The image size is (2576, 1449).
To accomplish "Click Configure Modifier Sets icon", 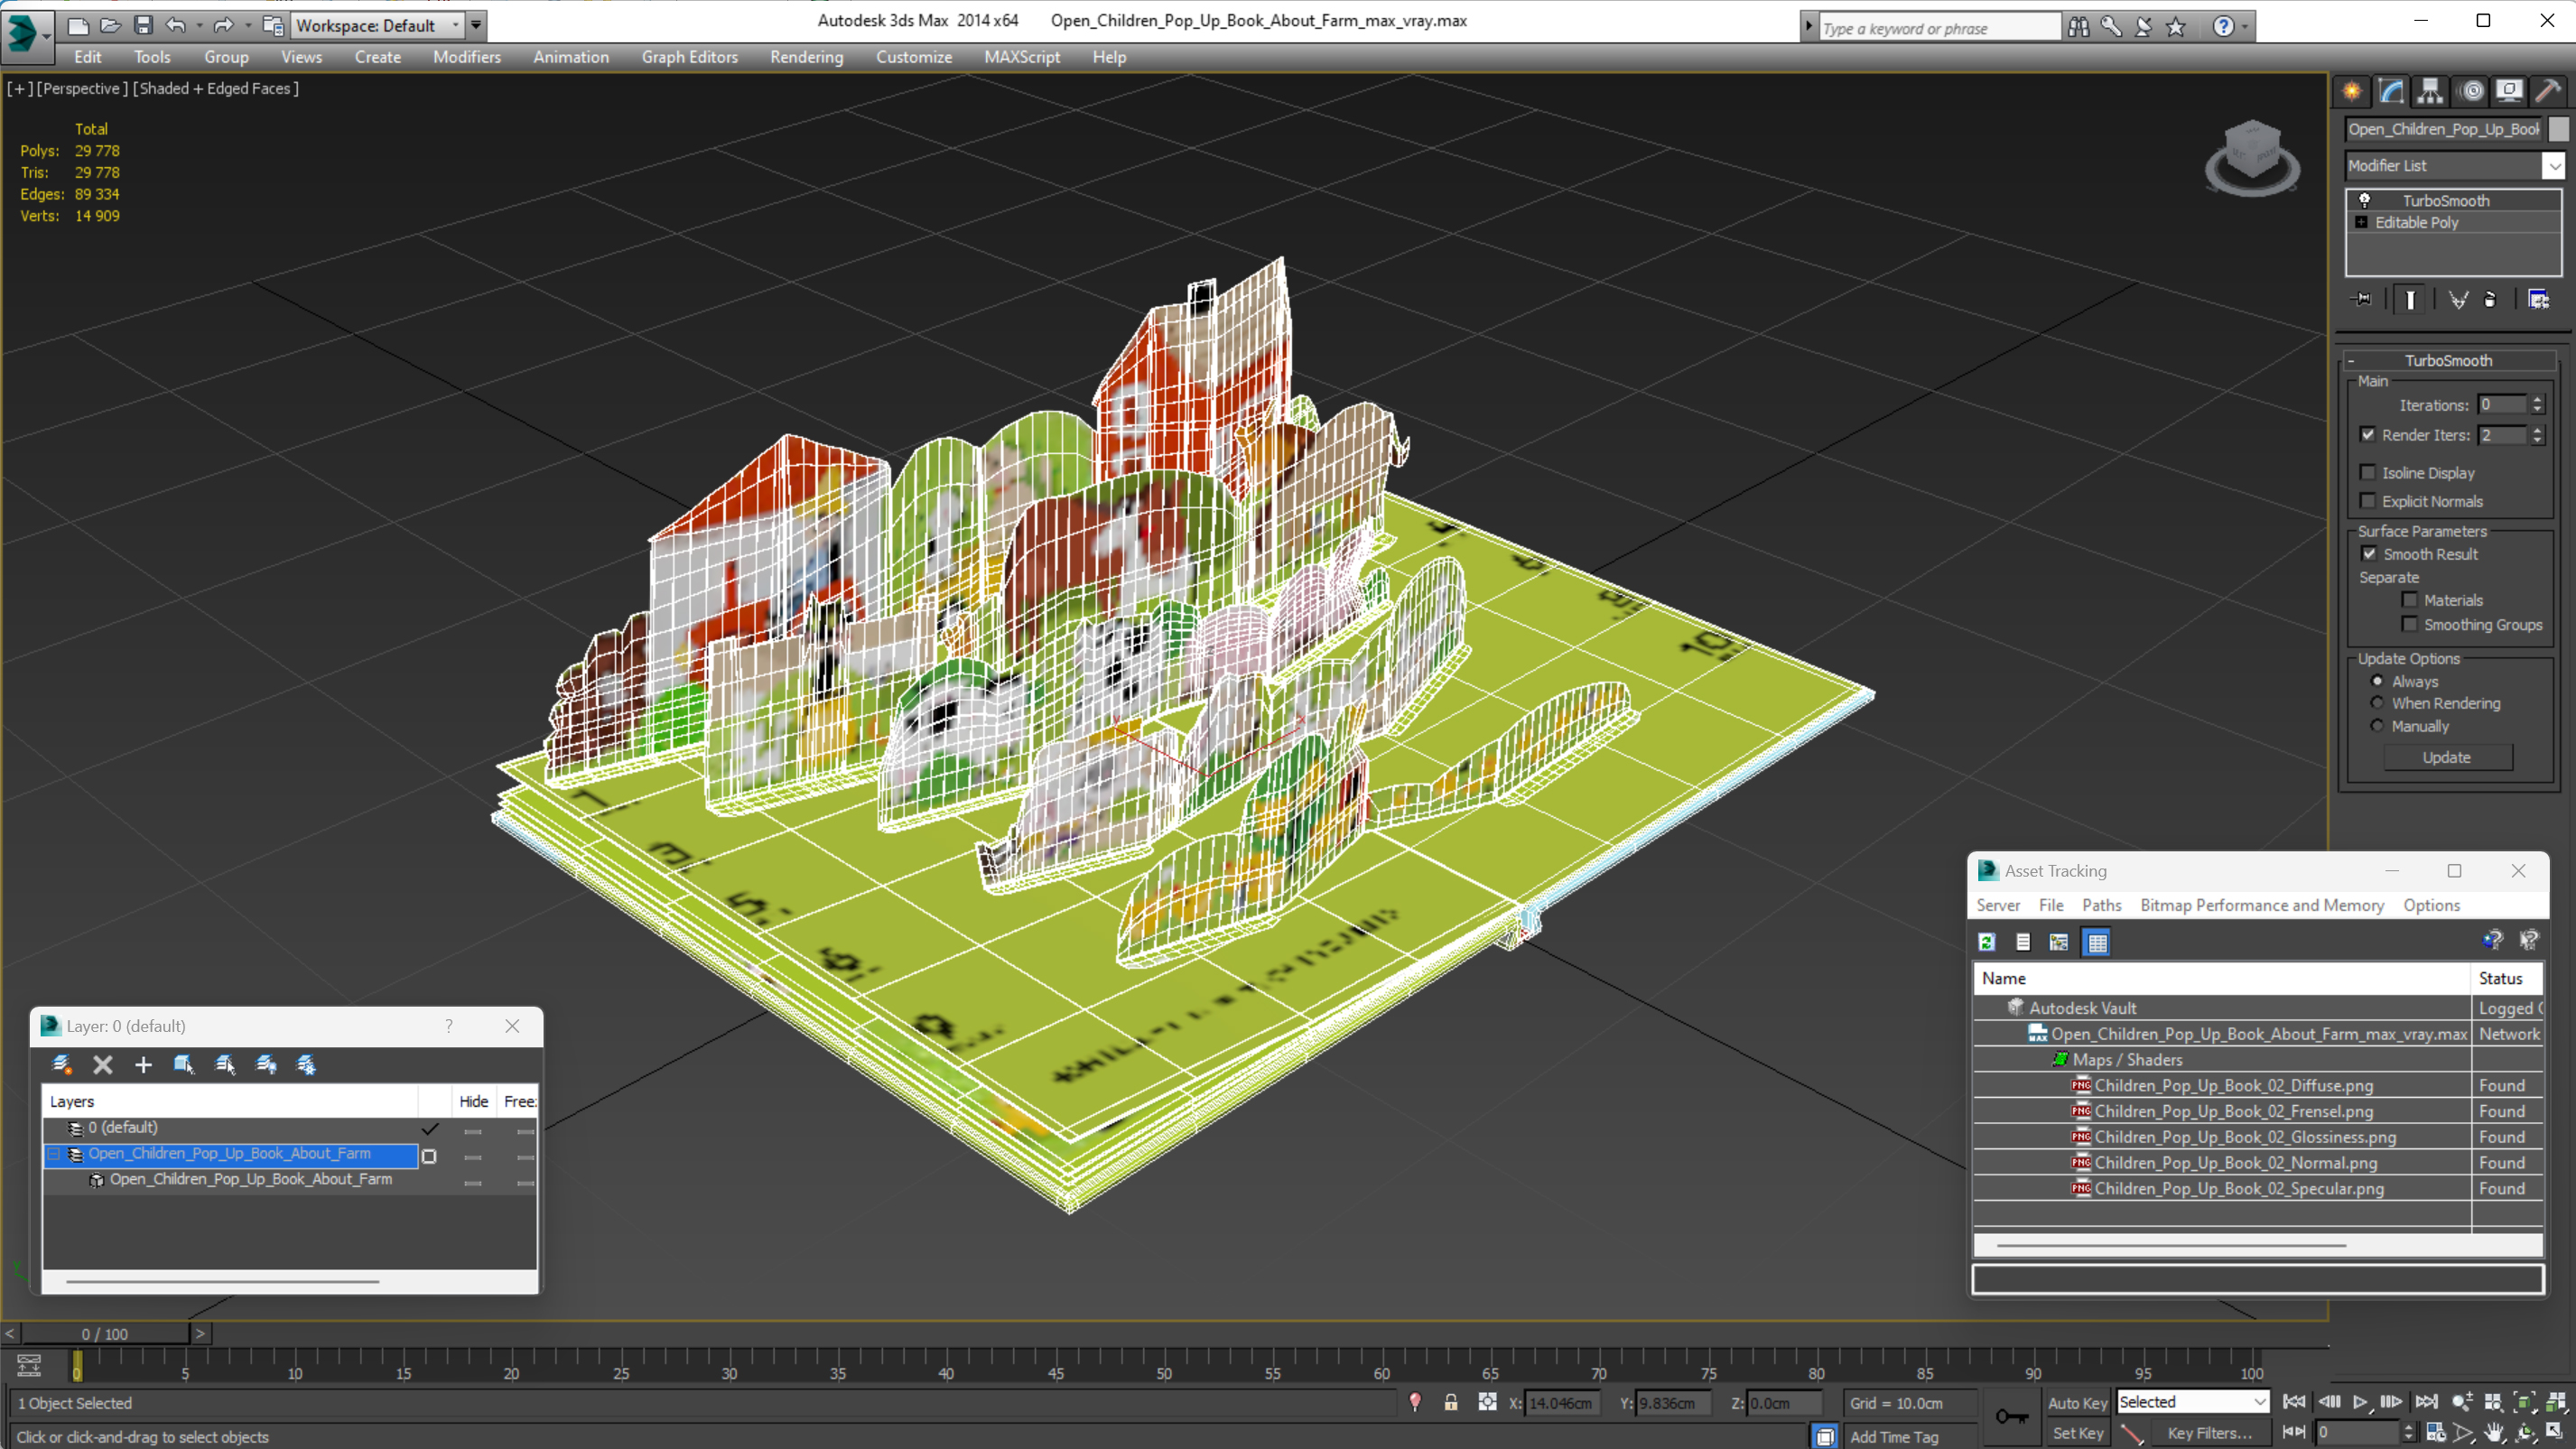I will coord(2538,299).
